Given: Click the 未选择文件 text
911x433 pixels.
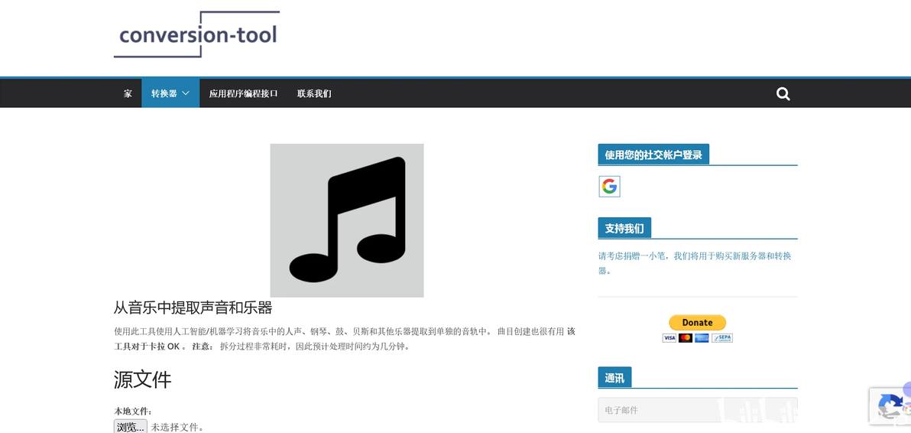Looking at the screenshot, I should click(177, 427).
